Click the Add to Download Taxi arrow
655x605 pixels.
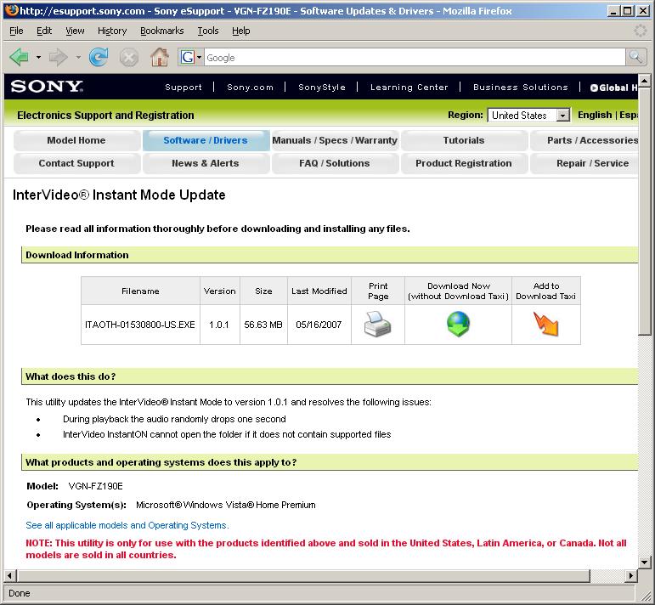546,324
